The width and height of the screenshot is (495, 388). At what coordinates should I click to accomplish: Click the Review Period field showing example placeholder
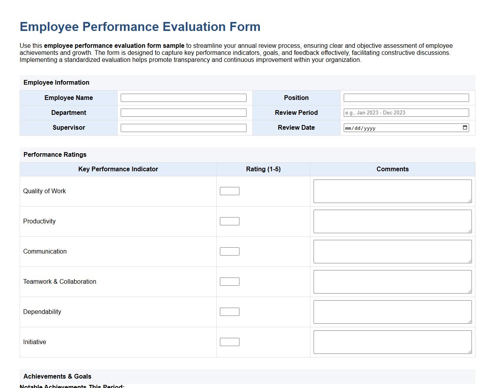406,112
